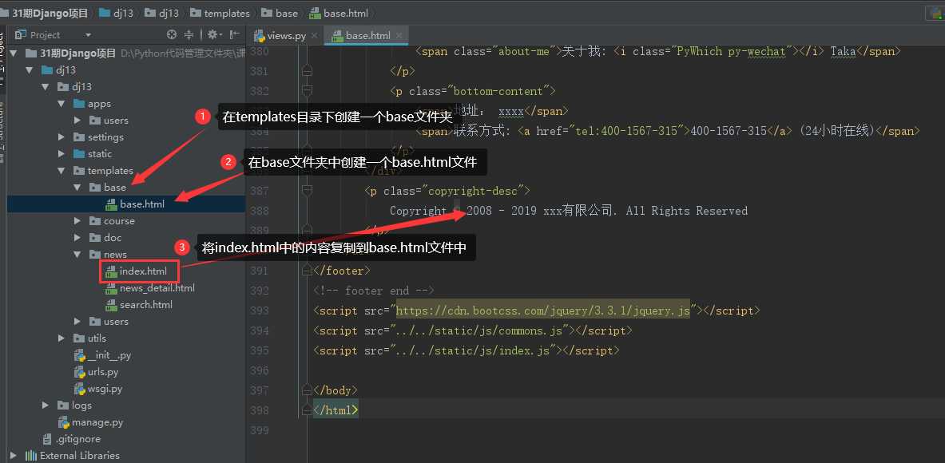945x463 pixels.
Task: Click outer dj13 blue folder in tree
Action: tap(58, 69)
